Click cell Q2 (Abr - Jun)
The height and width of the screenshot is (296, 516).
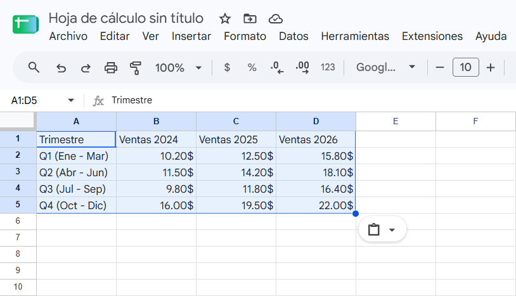pos(76,172)
